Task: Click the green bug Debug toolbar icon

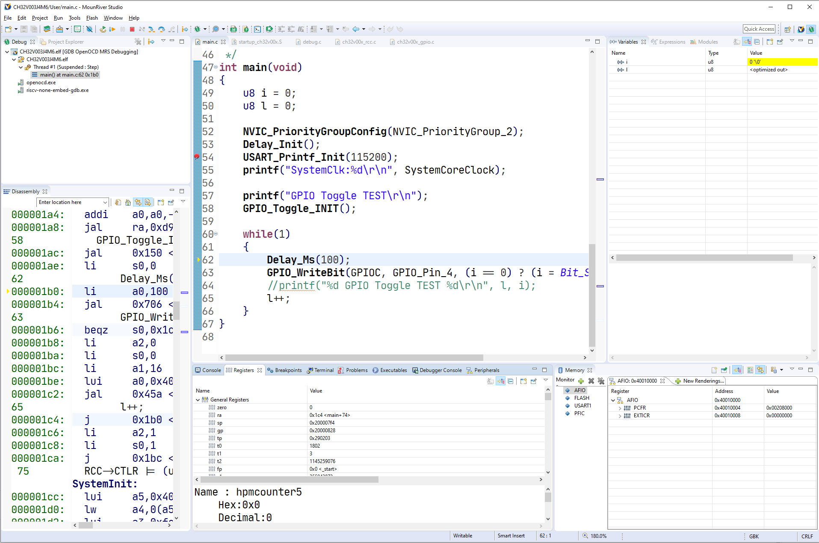Action: click(x=197, y=29)
